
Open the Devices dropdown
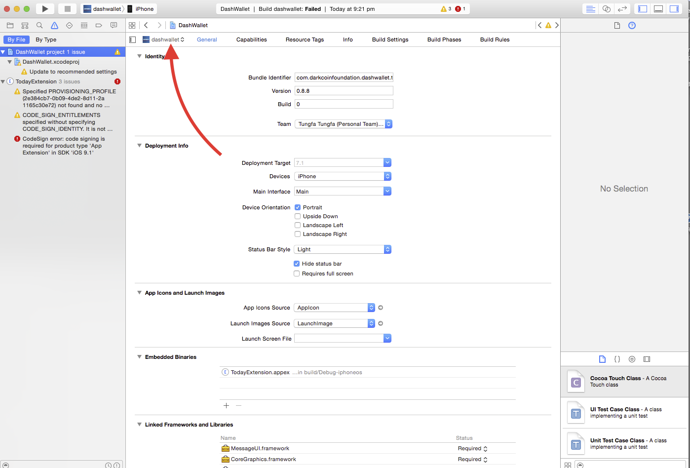point(343,176)
